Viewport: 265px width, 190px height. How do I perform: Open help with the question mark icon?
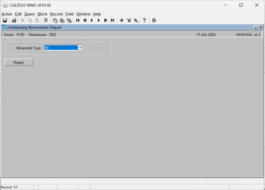(144, 21)
